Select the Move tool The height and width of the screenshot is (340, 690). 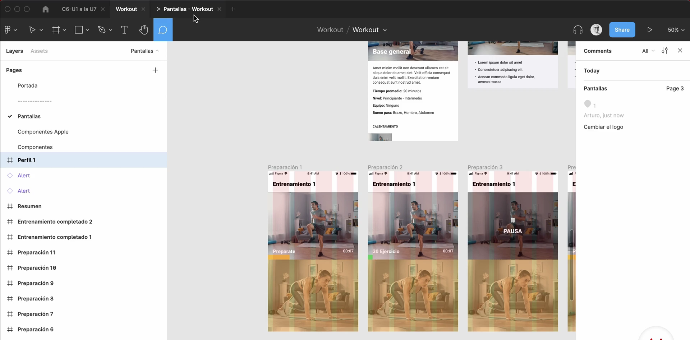(x=32, y=30)
